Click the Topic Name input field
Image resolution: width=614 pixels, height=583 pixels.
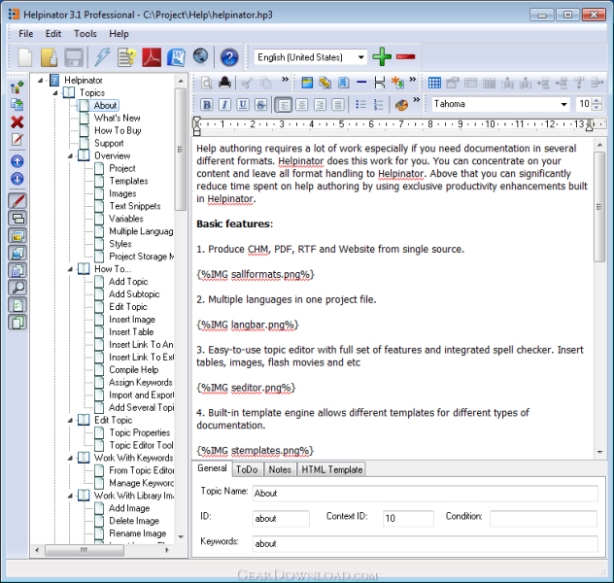tap(425, 494)
